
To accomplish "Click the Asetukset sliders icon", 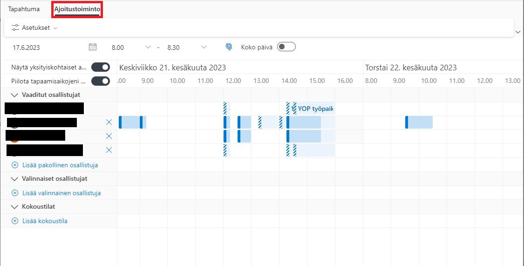I will 15,28.
